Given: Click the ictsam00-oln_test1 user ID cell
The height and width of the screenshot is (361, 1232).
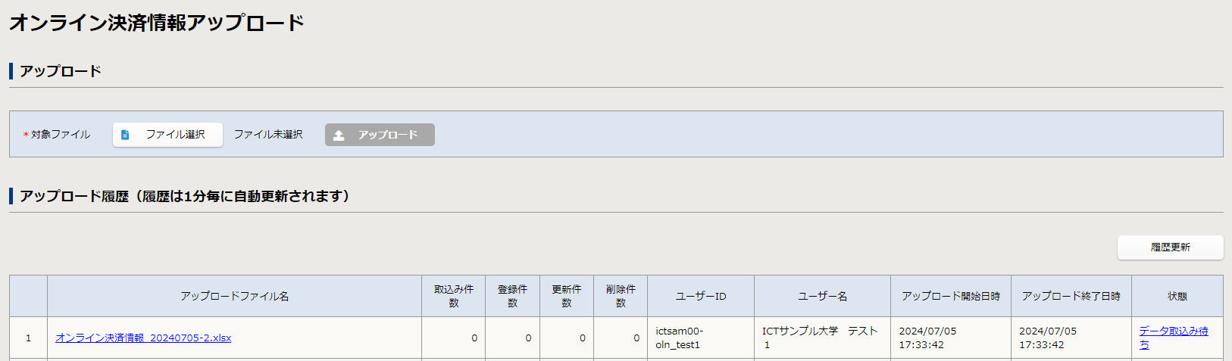Looking at the screenshot, I should [x=679, y=338].
